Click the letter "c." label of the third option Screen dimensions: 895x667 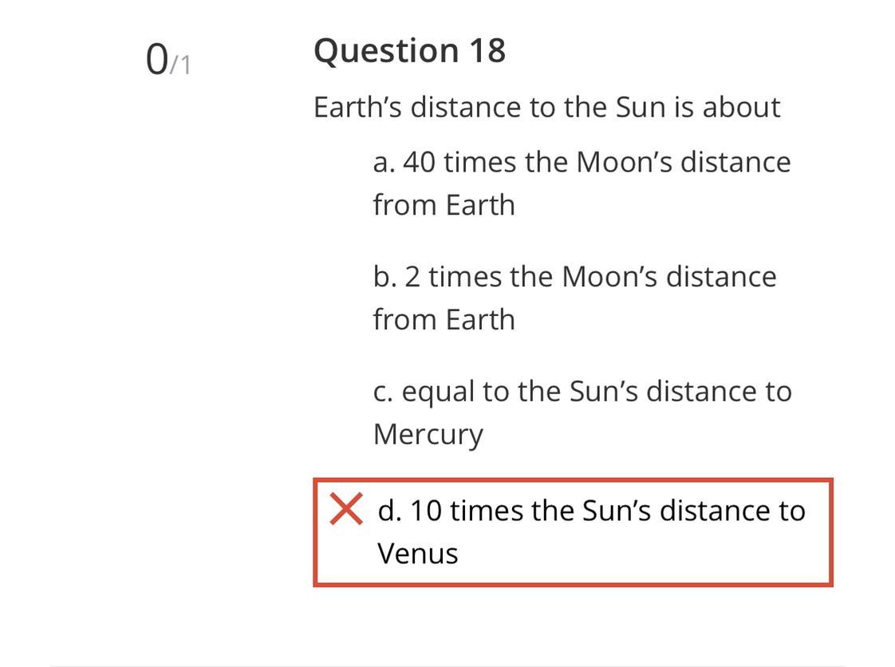383,393
